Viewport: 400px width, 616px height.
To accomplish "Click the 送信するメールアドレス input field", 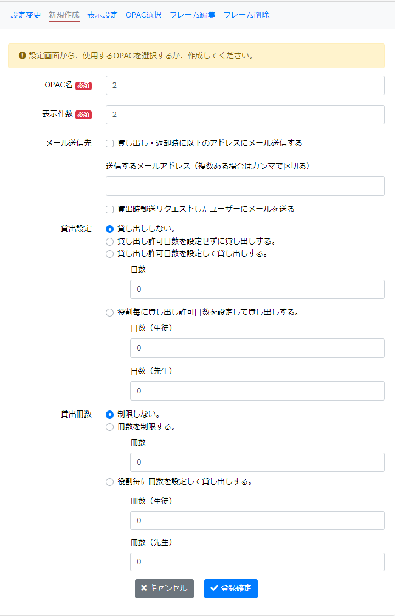I will click(x=245, y=186).
